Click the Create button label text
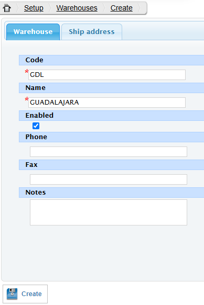Image resolution: width=204 pixels, height=305 pixels. 31,293
